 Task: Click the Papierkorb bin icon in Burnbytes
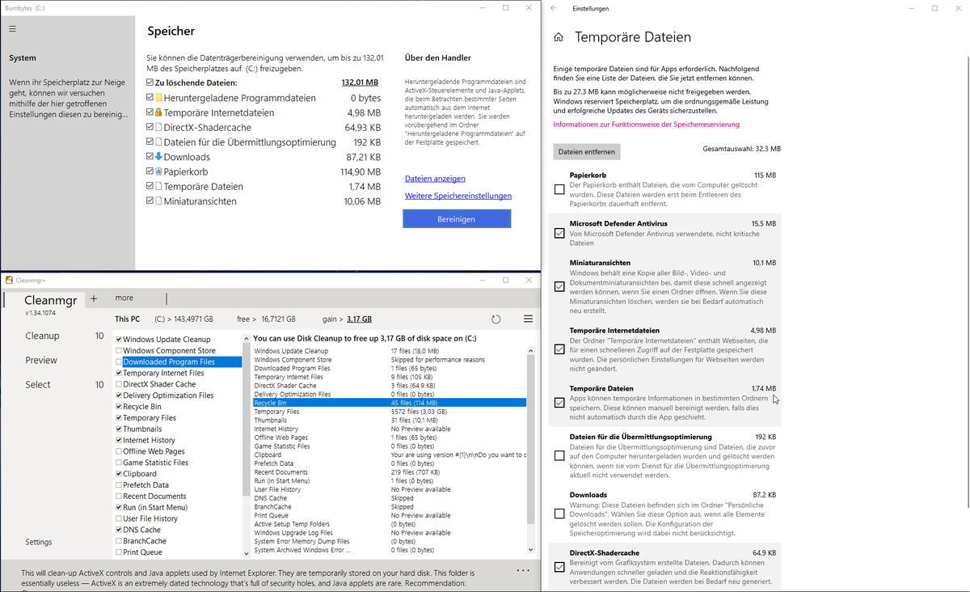(x=158, y=171)
